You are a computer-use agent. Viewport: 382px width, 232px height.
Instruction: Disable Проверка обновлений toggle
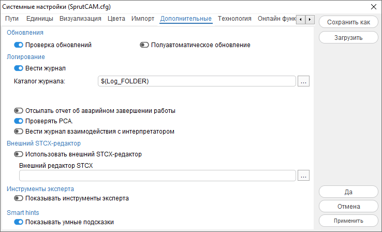(19, 45)
